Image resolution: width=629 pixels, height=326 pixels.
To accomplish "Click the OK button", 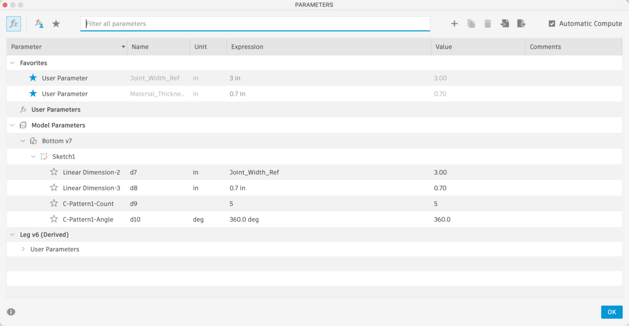I will tap(612, 312).
